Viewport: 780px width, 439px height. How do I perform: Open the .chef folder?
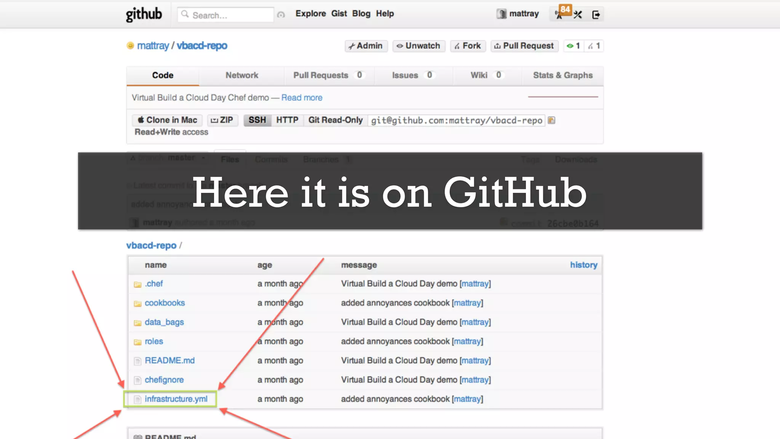tap(153, 284)
